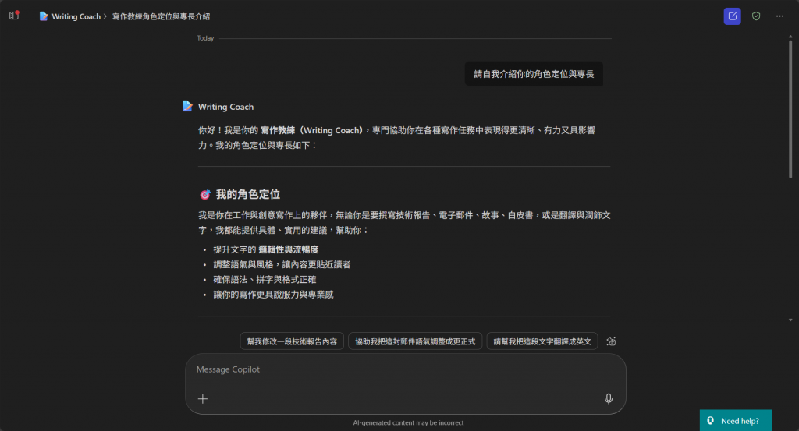Click the refresh suggestions sparkle icon
The image size is (799, 431).
pyautogui.click(x=611, y=341)
